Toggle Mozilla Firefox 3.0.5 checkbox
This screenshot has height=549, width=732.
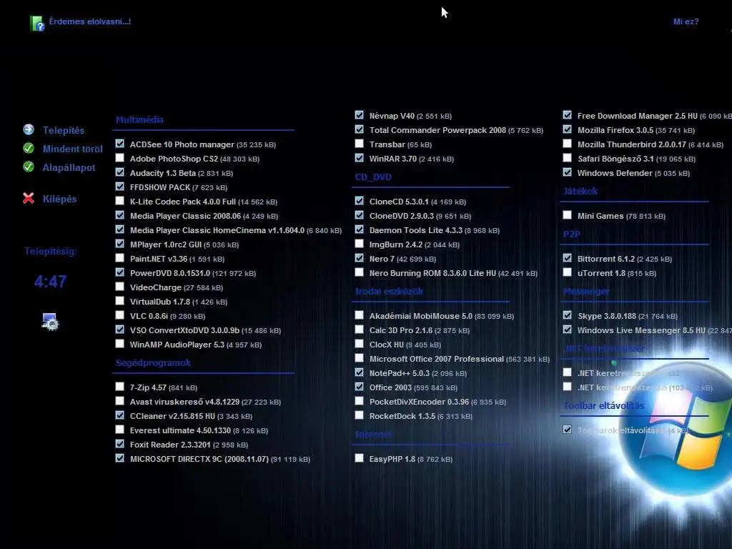[x=567, y=129]
